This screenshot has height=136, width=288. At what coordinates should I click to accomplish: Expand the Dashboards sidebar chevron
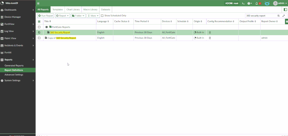(x=33, y=10)
